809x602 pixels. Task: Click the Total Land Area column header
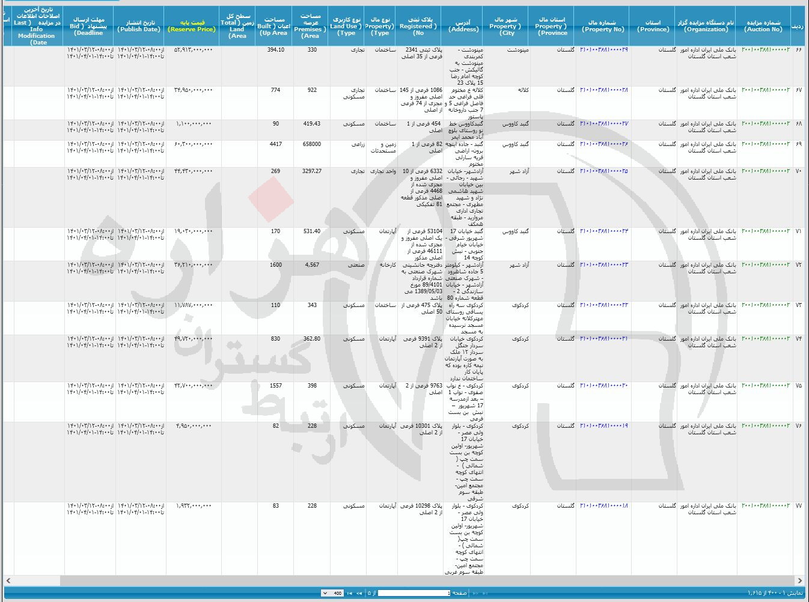(x=237, y=26)
